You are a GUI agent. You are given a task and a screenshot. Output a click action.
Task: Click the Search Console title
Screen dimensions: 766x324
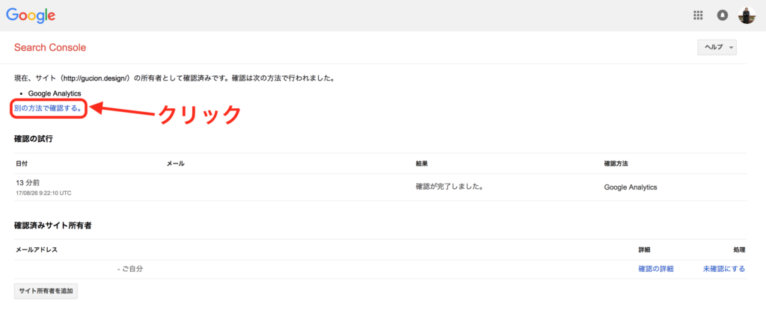pyautogui.click(x=50, y=48)
